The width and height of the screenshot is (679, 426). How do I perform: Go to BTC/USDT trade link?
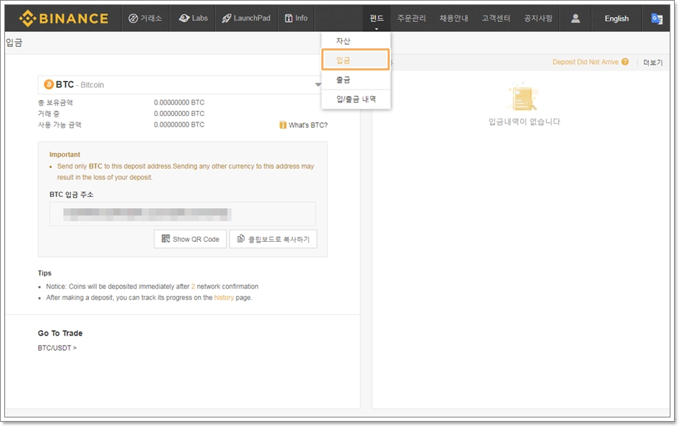57,348
